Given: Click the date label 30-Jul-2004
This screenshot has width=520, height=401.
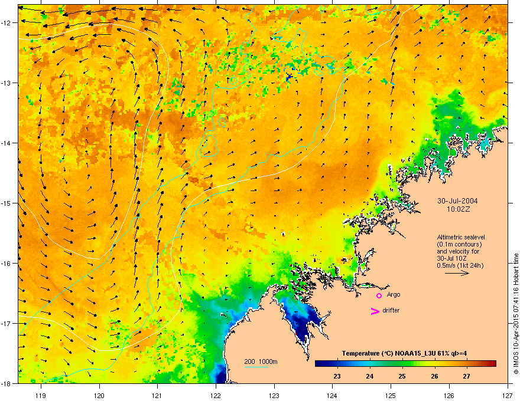Looking at the screenshot, I should pyautogui.click(x=457, y=201).
